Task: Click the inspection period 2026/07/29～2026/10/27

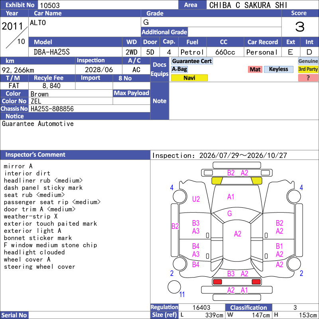Action: (x=243, y=156)
